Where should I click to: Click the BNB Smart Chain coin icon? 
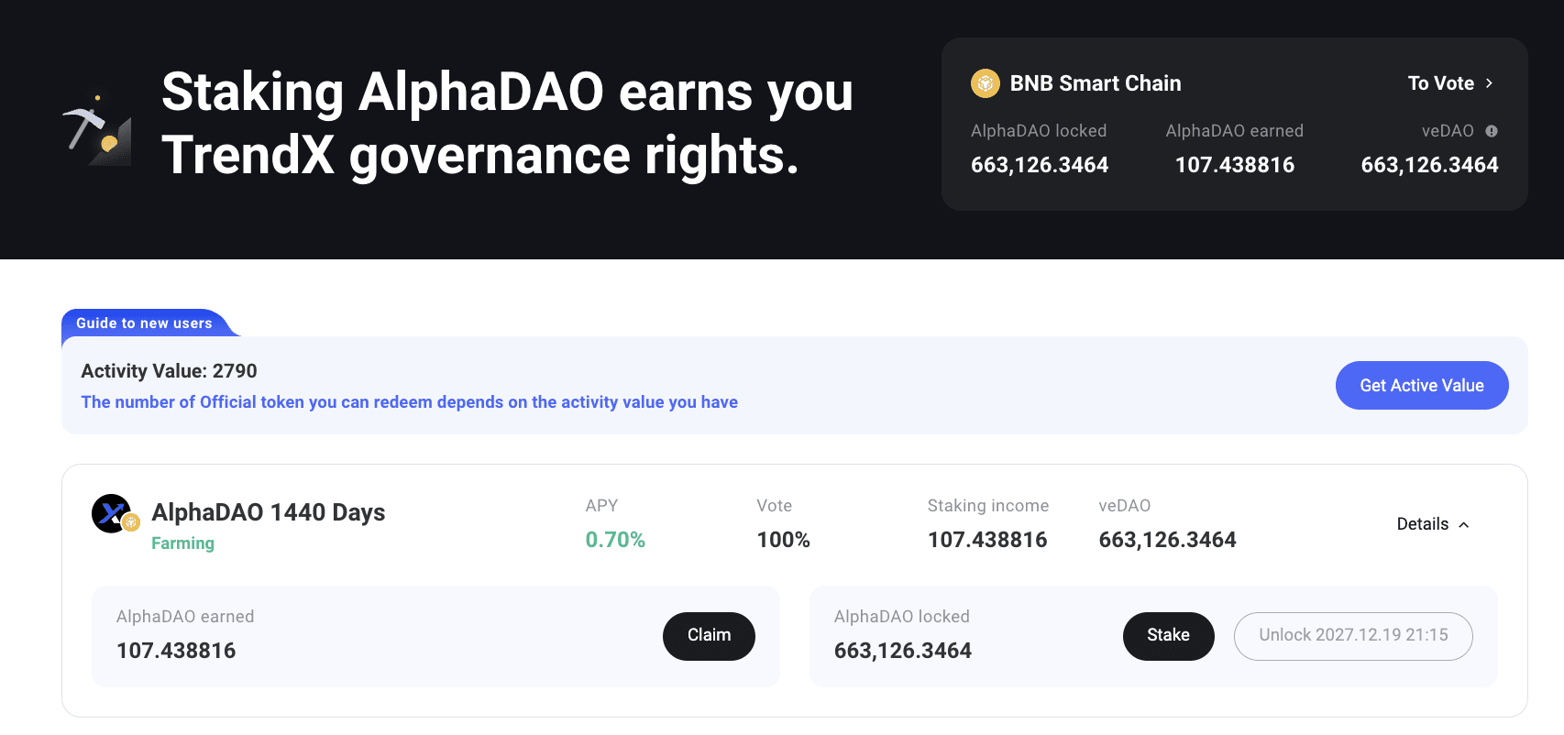point(986,83)
